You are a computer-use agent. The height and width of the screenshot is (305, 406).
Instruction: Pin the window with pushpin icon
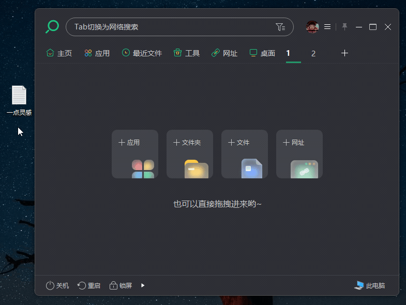344,27
